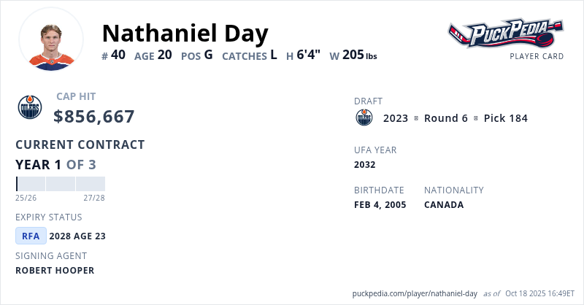Viewport: 584px width, 305px height.
Task: Click the 2023 draft year
Action: 396,118
